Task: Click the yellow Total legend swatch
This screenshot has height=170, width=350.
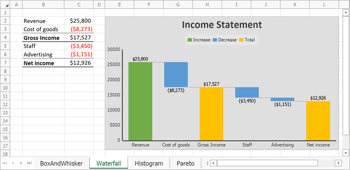Action: (241, 40)
